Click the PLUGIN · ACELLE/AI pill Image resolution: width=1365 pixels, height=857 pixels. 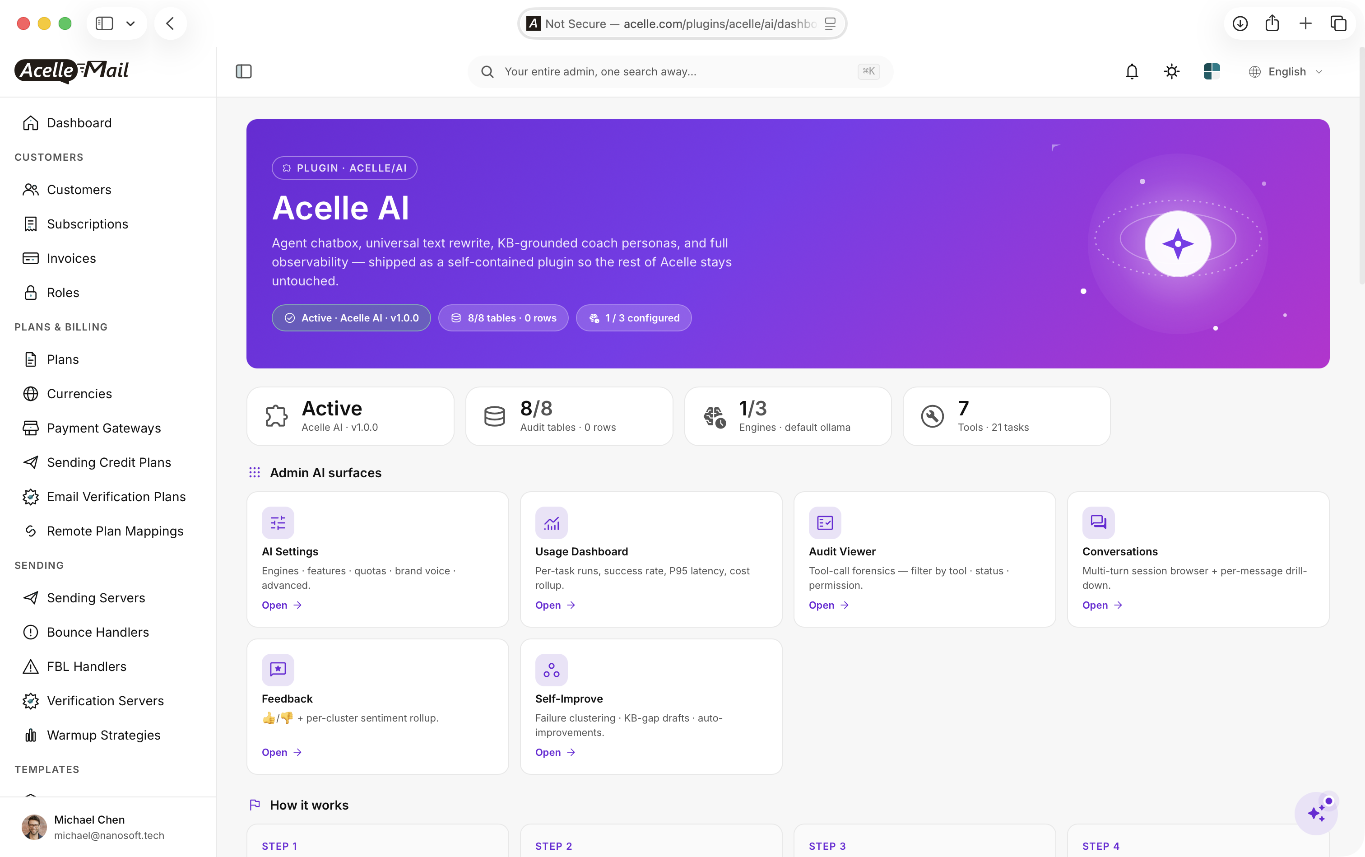pyautogui.click(x=344, y=168)
